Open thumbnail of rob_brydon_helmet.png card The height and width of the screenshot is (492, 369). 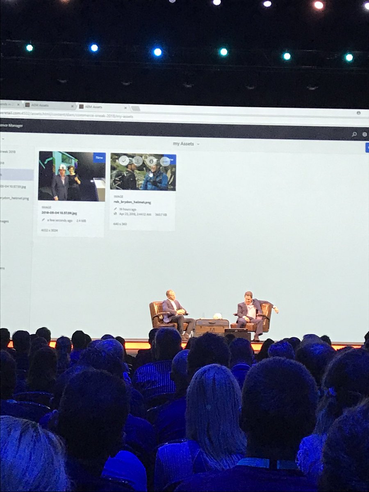click(143, 172)
